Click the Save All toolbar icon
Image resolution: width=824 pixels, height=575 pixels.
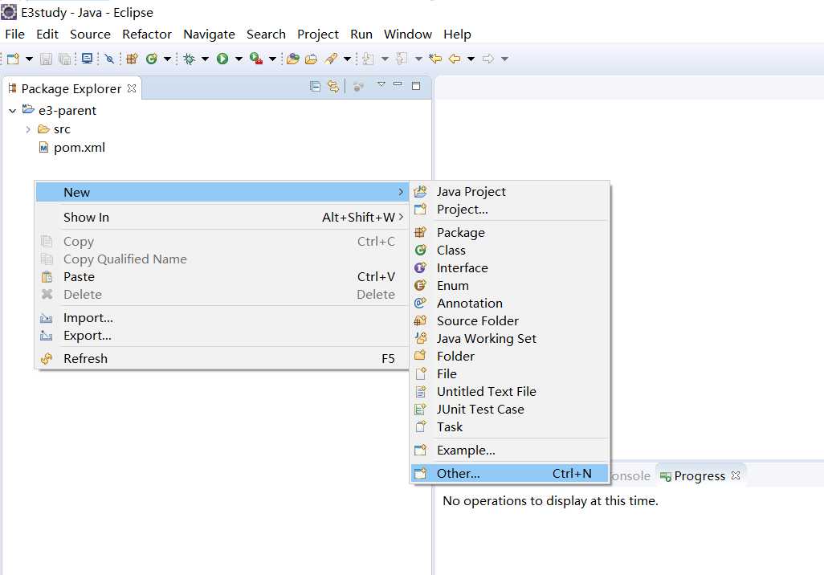(x=64, y=59)
